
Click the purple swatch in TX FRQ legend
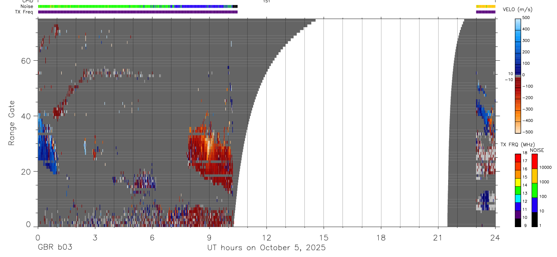(518, 213)
